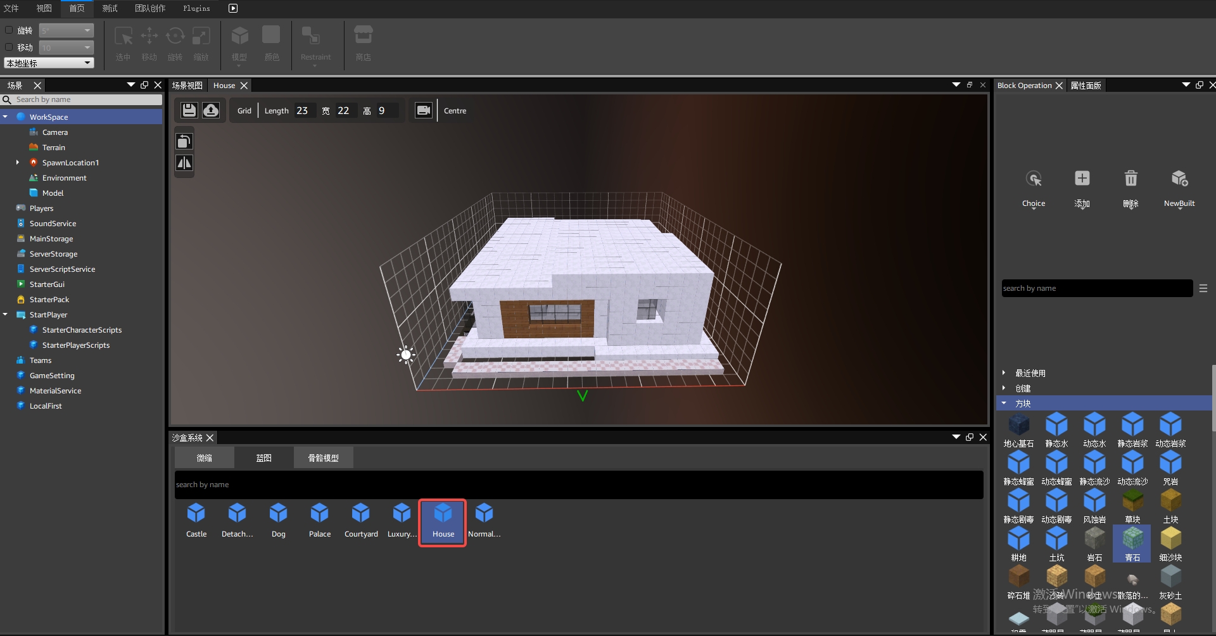Click the Centre button
The height and width of the screenshot is (636, 1216).
[455, 110]
